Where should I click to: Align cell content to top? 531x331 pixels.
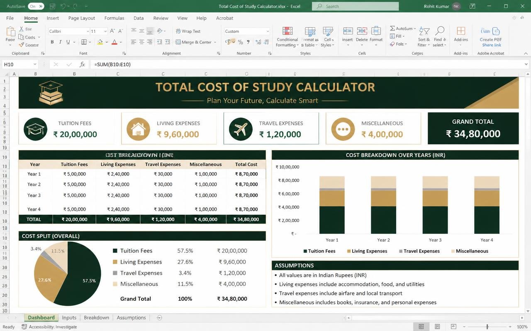click(x=134, y=31)
